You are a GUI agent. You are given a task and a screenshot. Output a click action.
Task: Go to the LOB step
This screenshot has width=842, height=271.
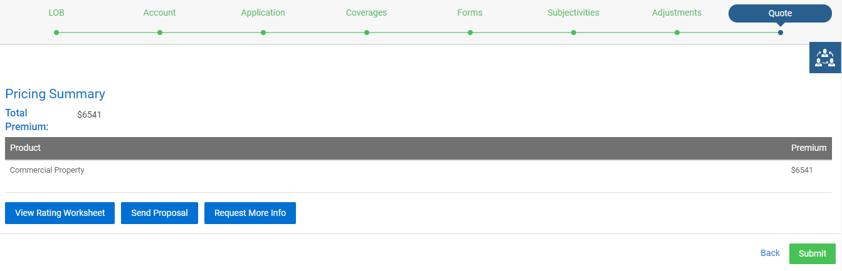[56, 13]
